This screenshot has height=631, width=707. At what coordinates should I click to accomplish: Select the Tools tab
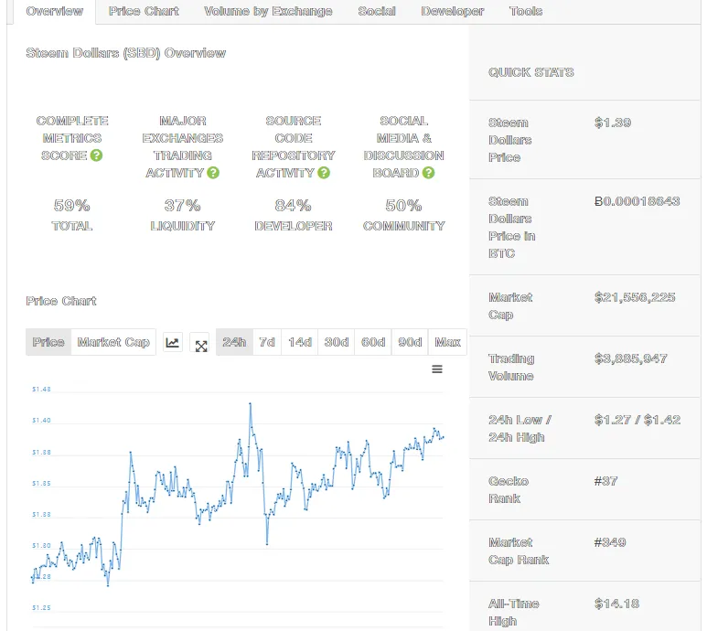click(x=525, y=11)
